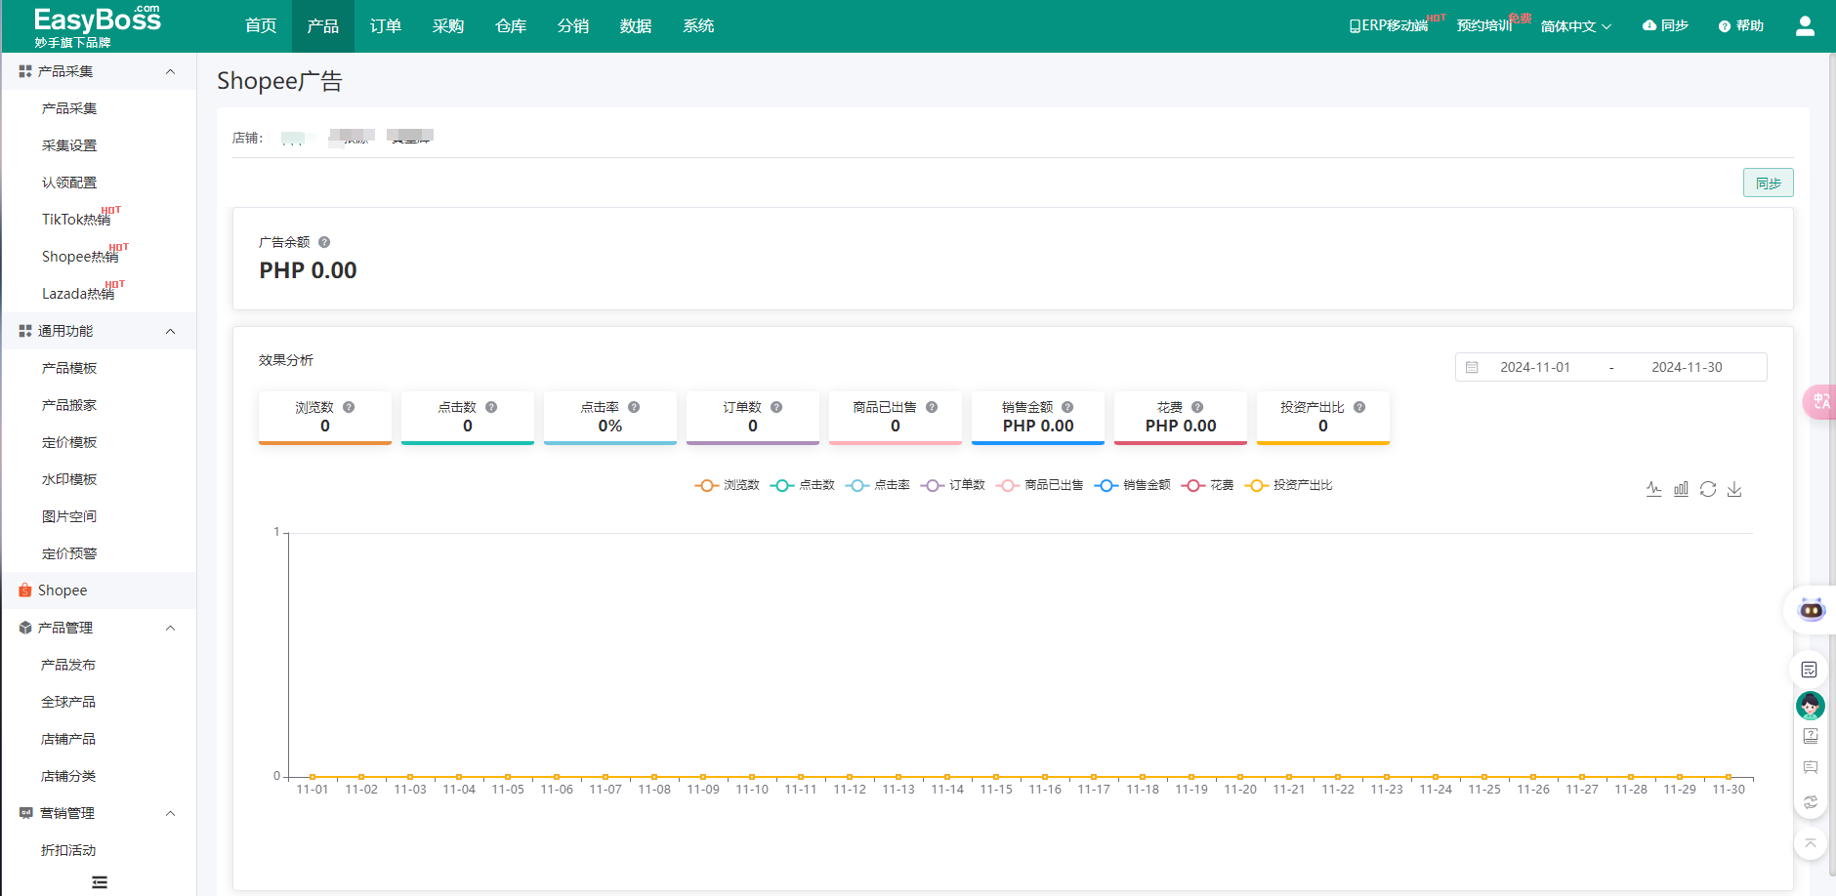Screen dimensions: 1836x896
Task: Open the 简体中文 language dropdown
Action: click(1575, 26)
